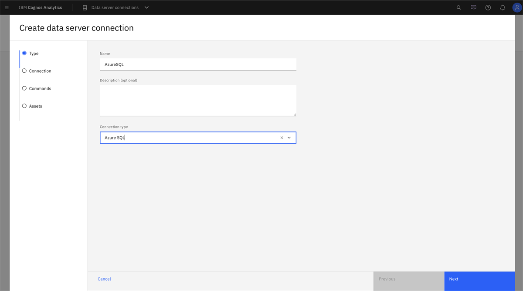Click the database icon beside Data server connections
The height and width of the screenshot is (291, 523).
[x=84, y=7]
